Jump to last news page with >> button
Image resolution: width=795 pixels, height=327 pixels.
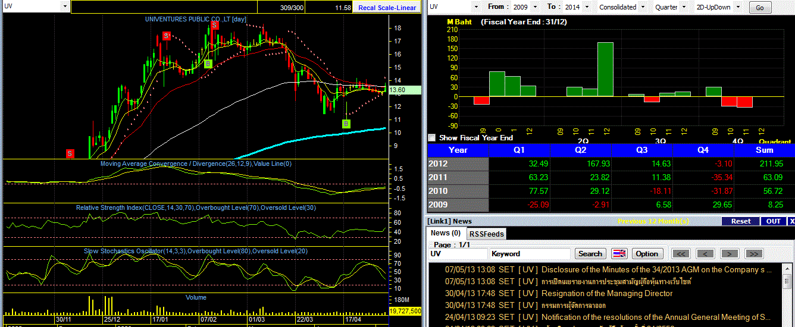[754, 253]
